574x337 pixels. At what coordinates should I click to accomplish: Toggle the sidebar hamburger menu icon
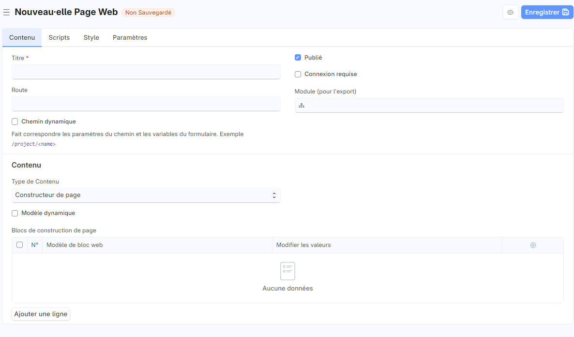6,13
